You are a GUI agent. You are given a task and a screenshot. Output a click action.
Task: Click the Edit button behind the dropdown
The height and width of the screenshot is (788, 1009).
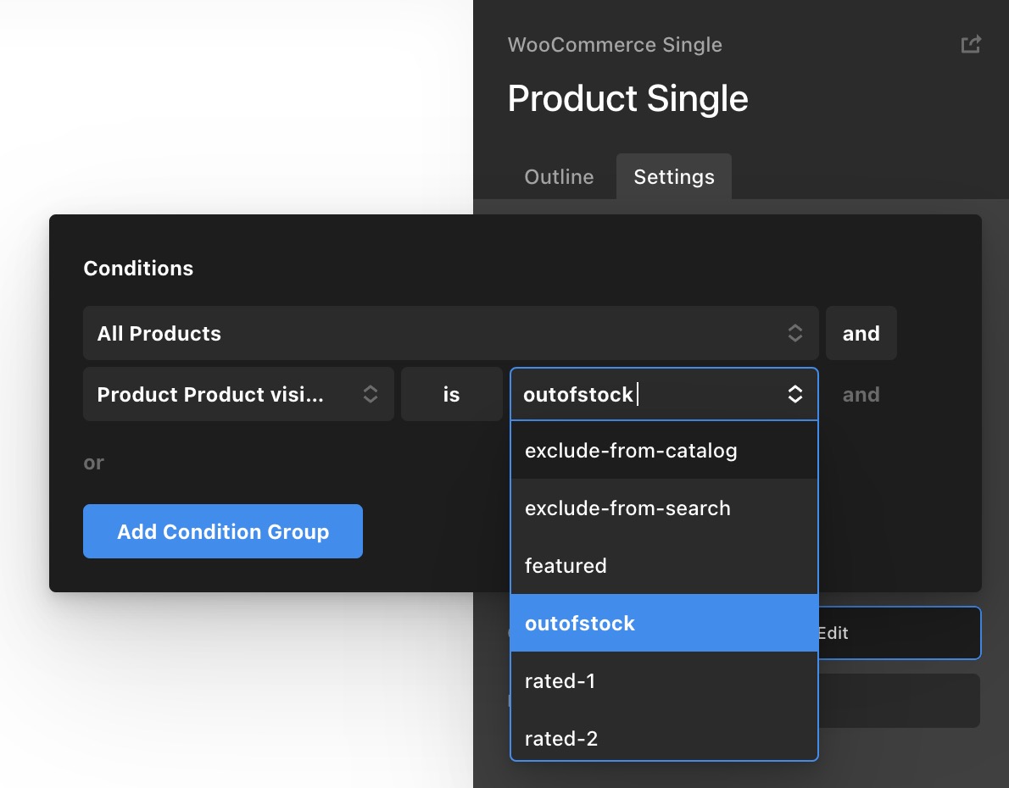898,633
